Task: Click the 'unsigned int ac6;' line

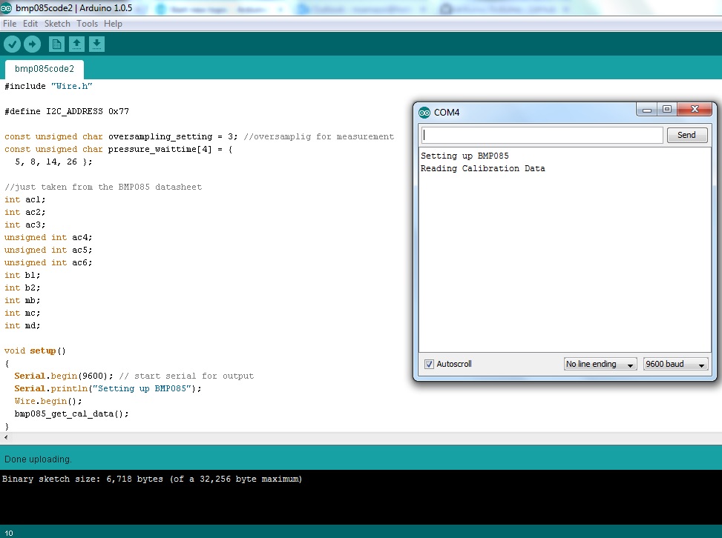Action: click(48, 262)
